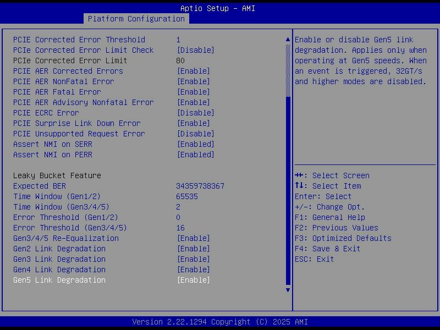Select Error Threshold (Gen3/4/5) label
The height and width of the screenshot is (330, 440).
[x=70, y=228]
